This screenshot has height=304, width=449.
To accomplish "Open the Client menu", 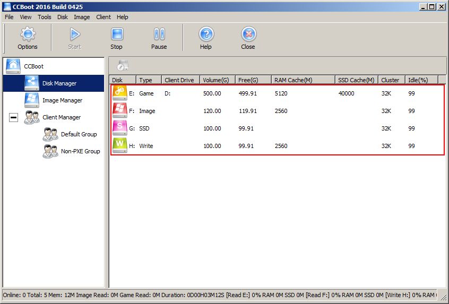I will (103, 17).
